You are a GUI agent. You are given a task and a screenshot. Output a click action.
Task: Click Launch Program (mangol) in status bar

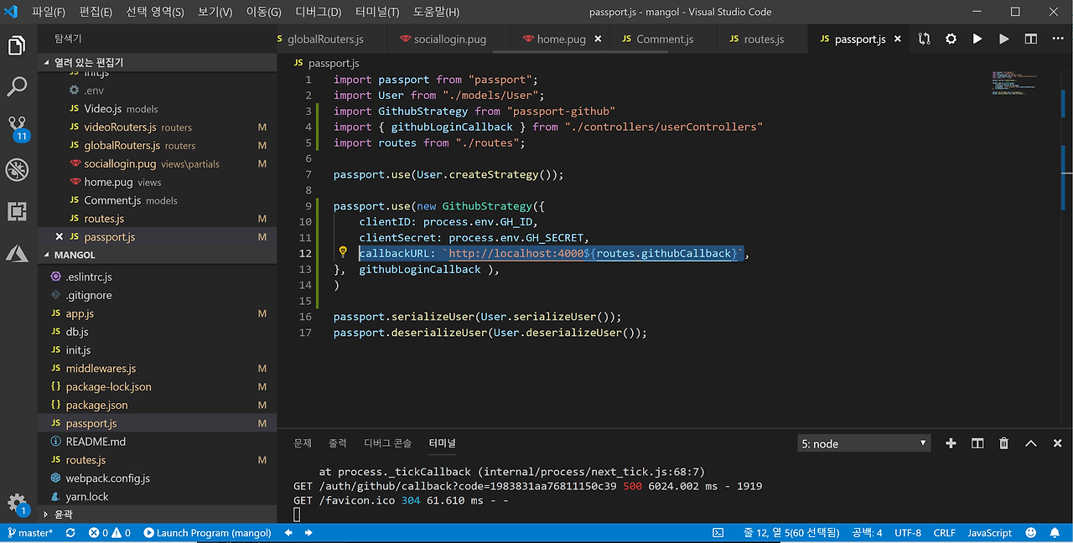click(x=207, y=533)
